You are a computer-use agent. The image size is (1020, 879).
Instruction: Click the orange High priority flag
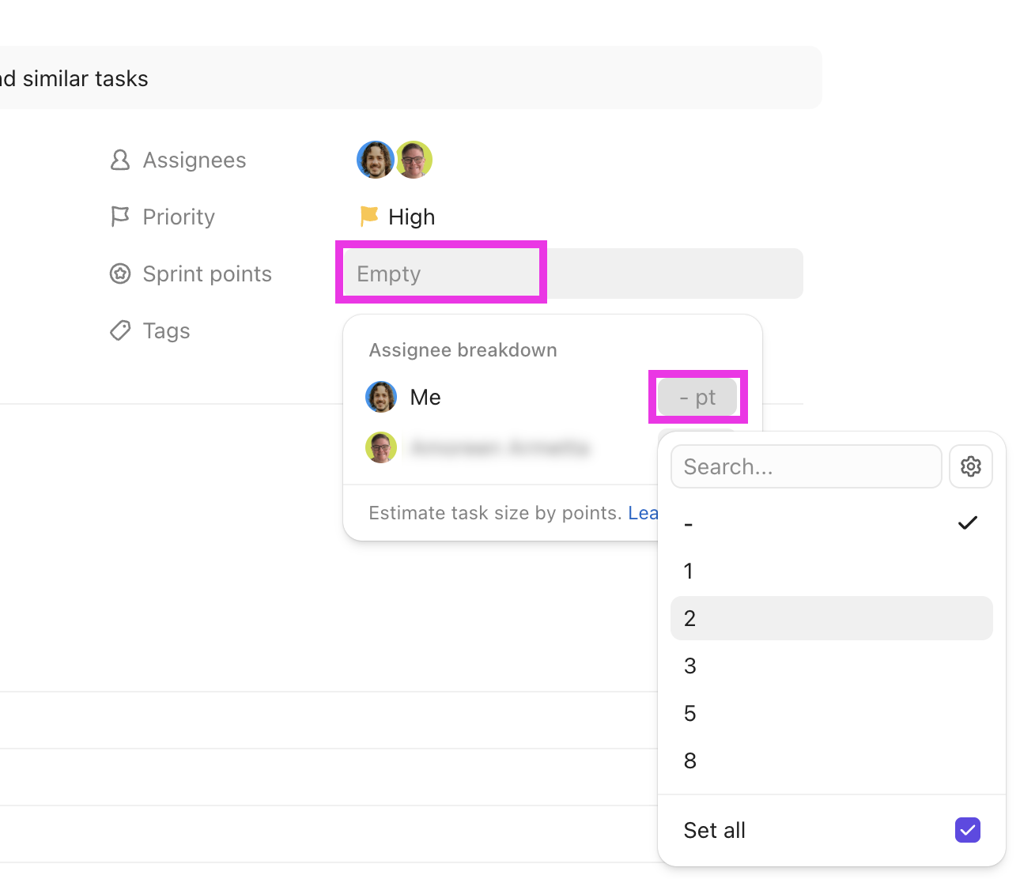(368, 216)
